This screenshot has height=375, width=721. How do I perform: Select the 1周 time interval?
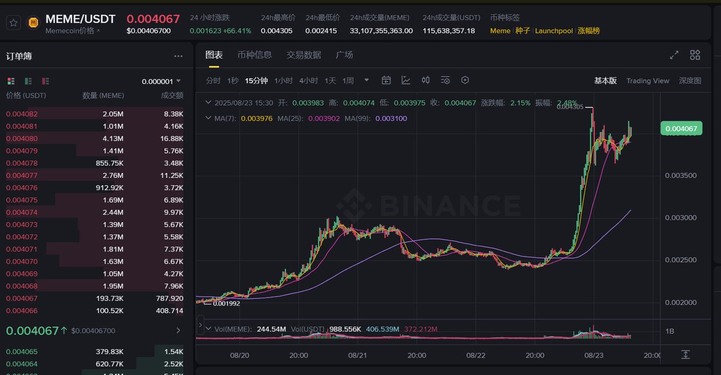coord(348,80)
